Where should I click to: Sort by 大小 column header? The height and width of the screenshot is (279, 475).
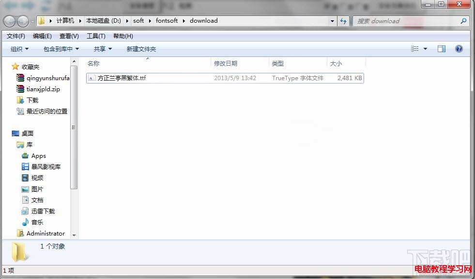point(336,64)
